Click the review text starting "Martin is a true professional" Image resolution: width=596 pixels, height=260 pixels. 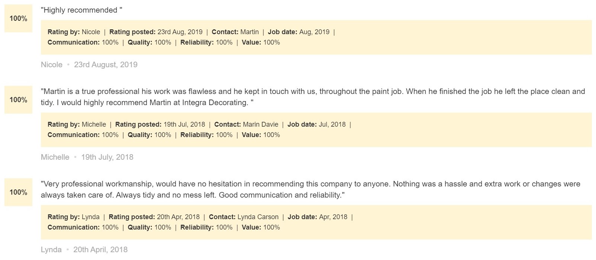[313, 97]
